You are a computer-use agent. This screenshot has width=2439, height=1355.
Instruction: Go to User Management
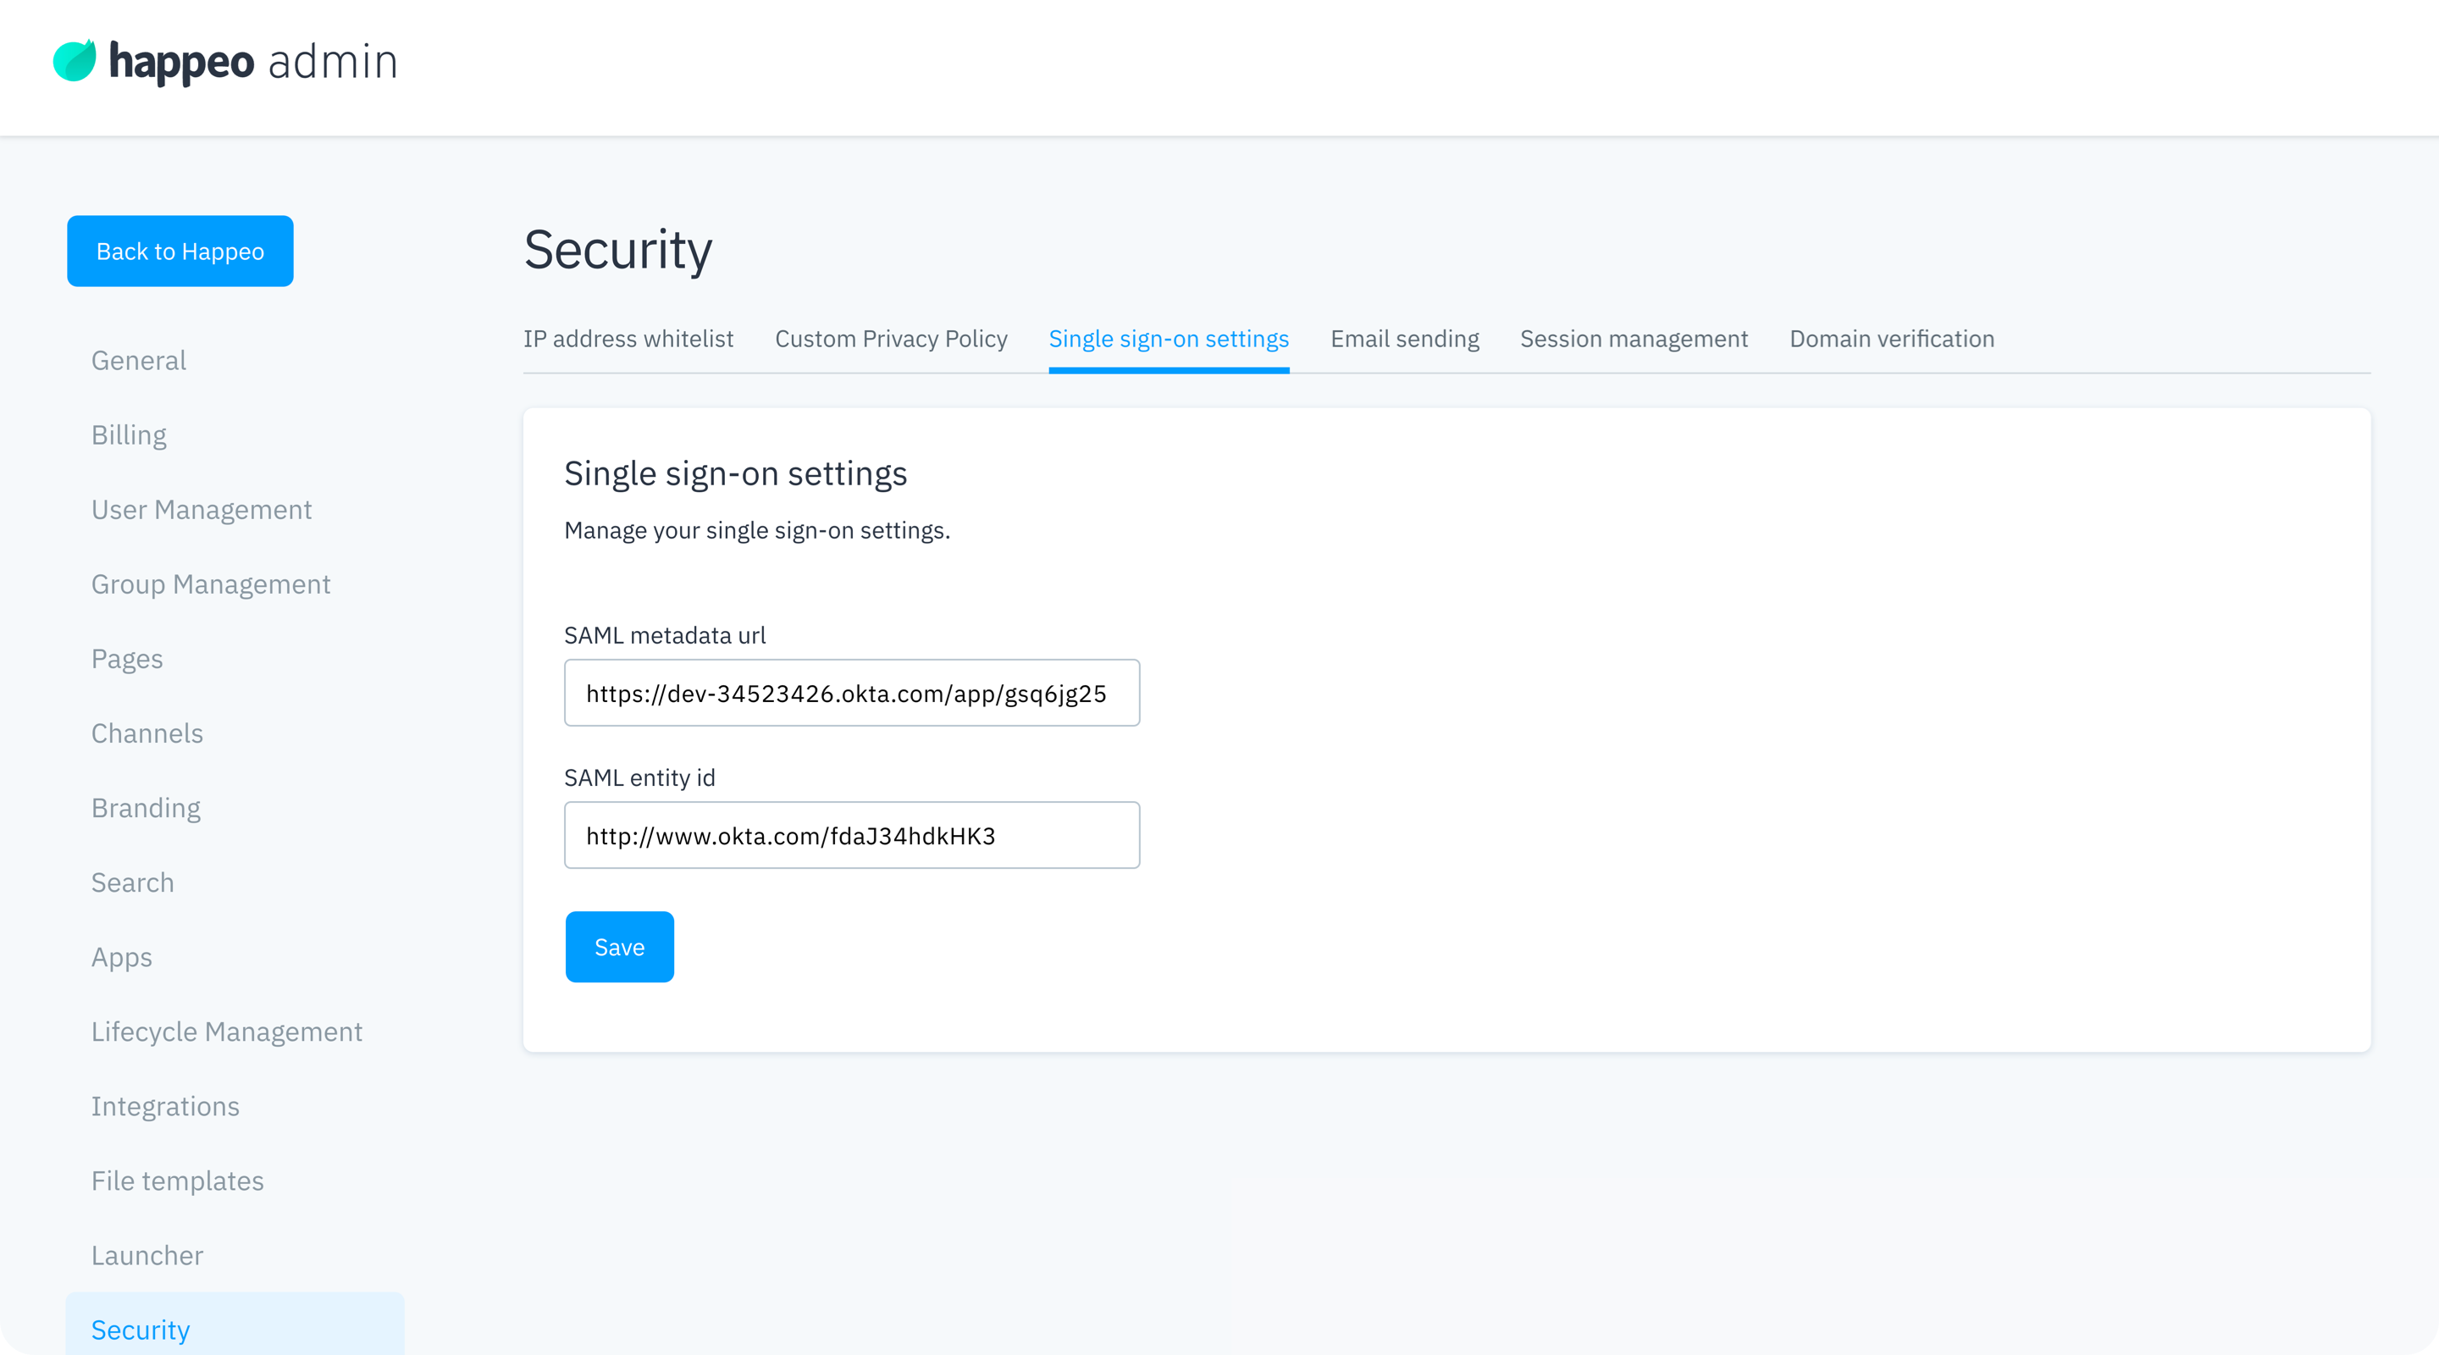(x=201, y=510)
